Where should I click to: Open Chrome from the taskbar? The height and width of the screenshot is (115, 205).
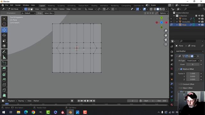33,112
